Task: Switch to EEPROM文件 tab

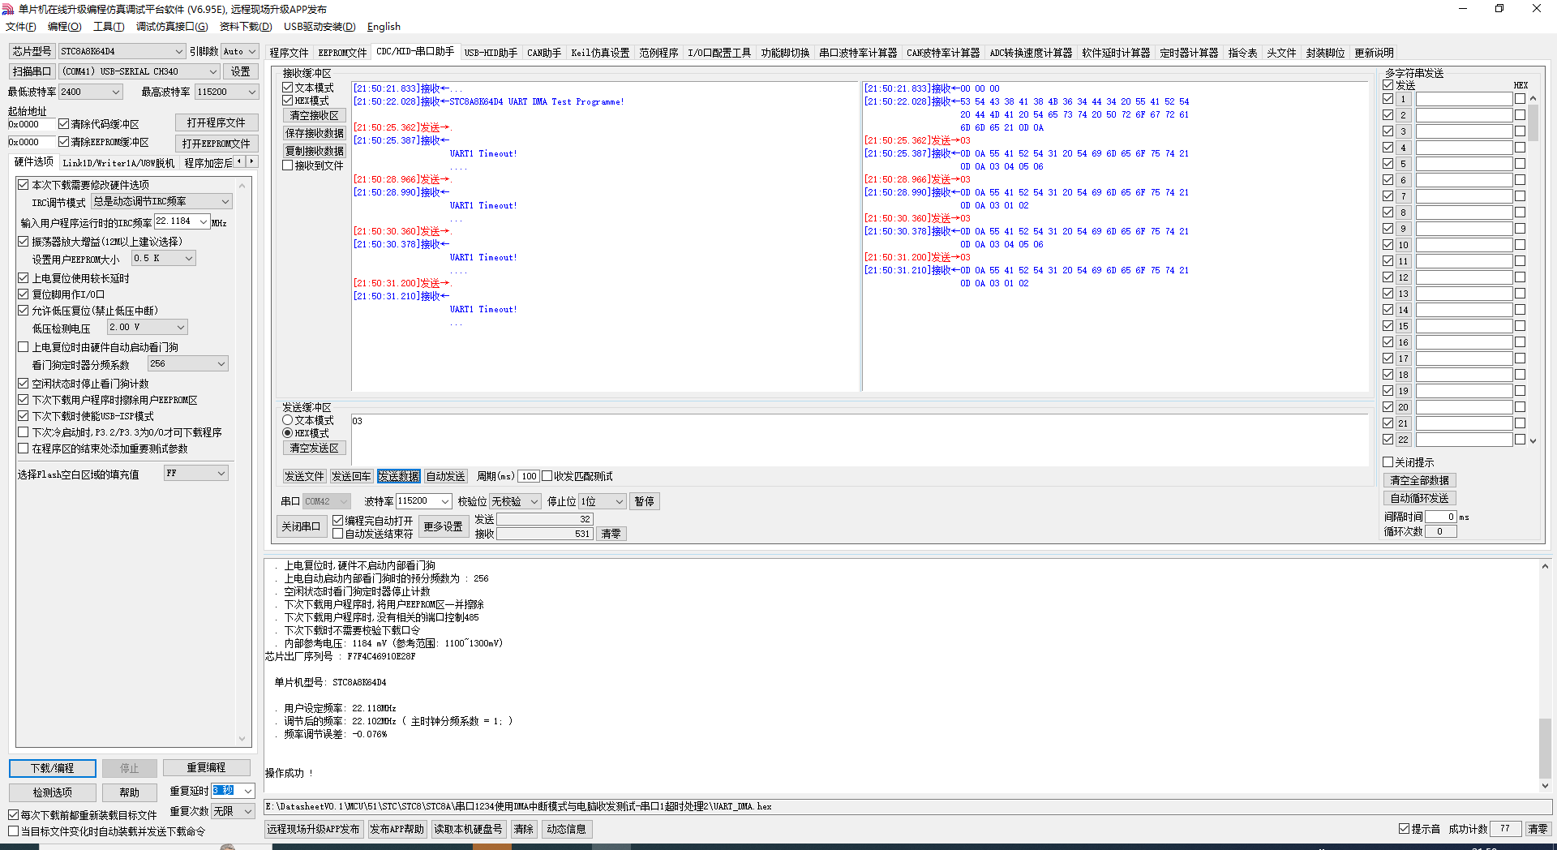Action: [x=342, y=53]
